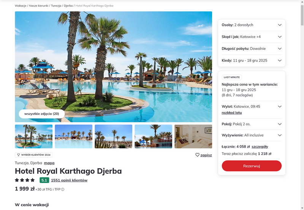Viewport: 304px width, 210px height.
Task: Click the Rezerwuj button
Action: [252, 166]
